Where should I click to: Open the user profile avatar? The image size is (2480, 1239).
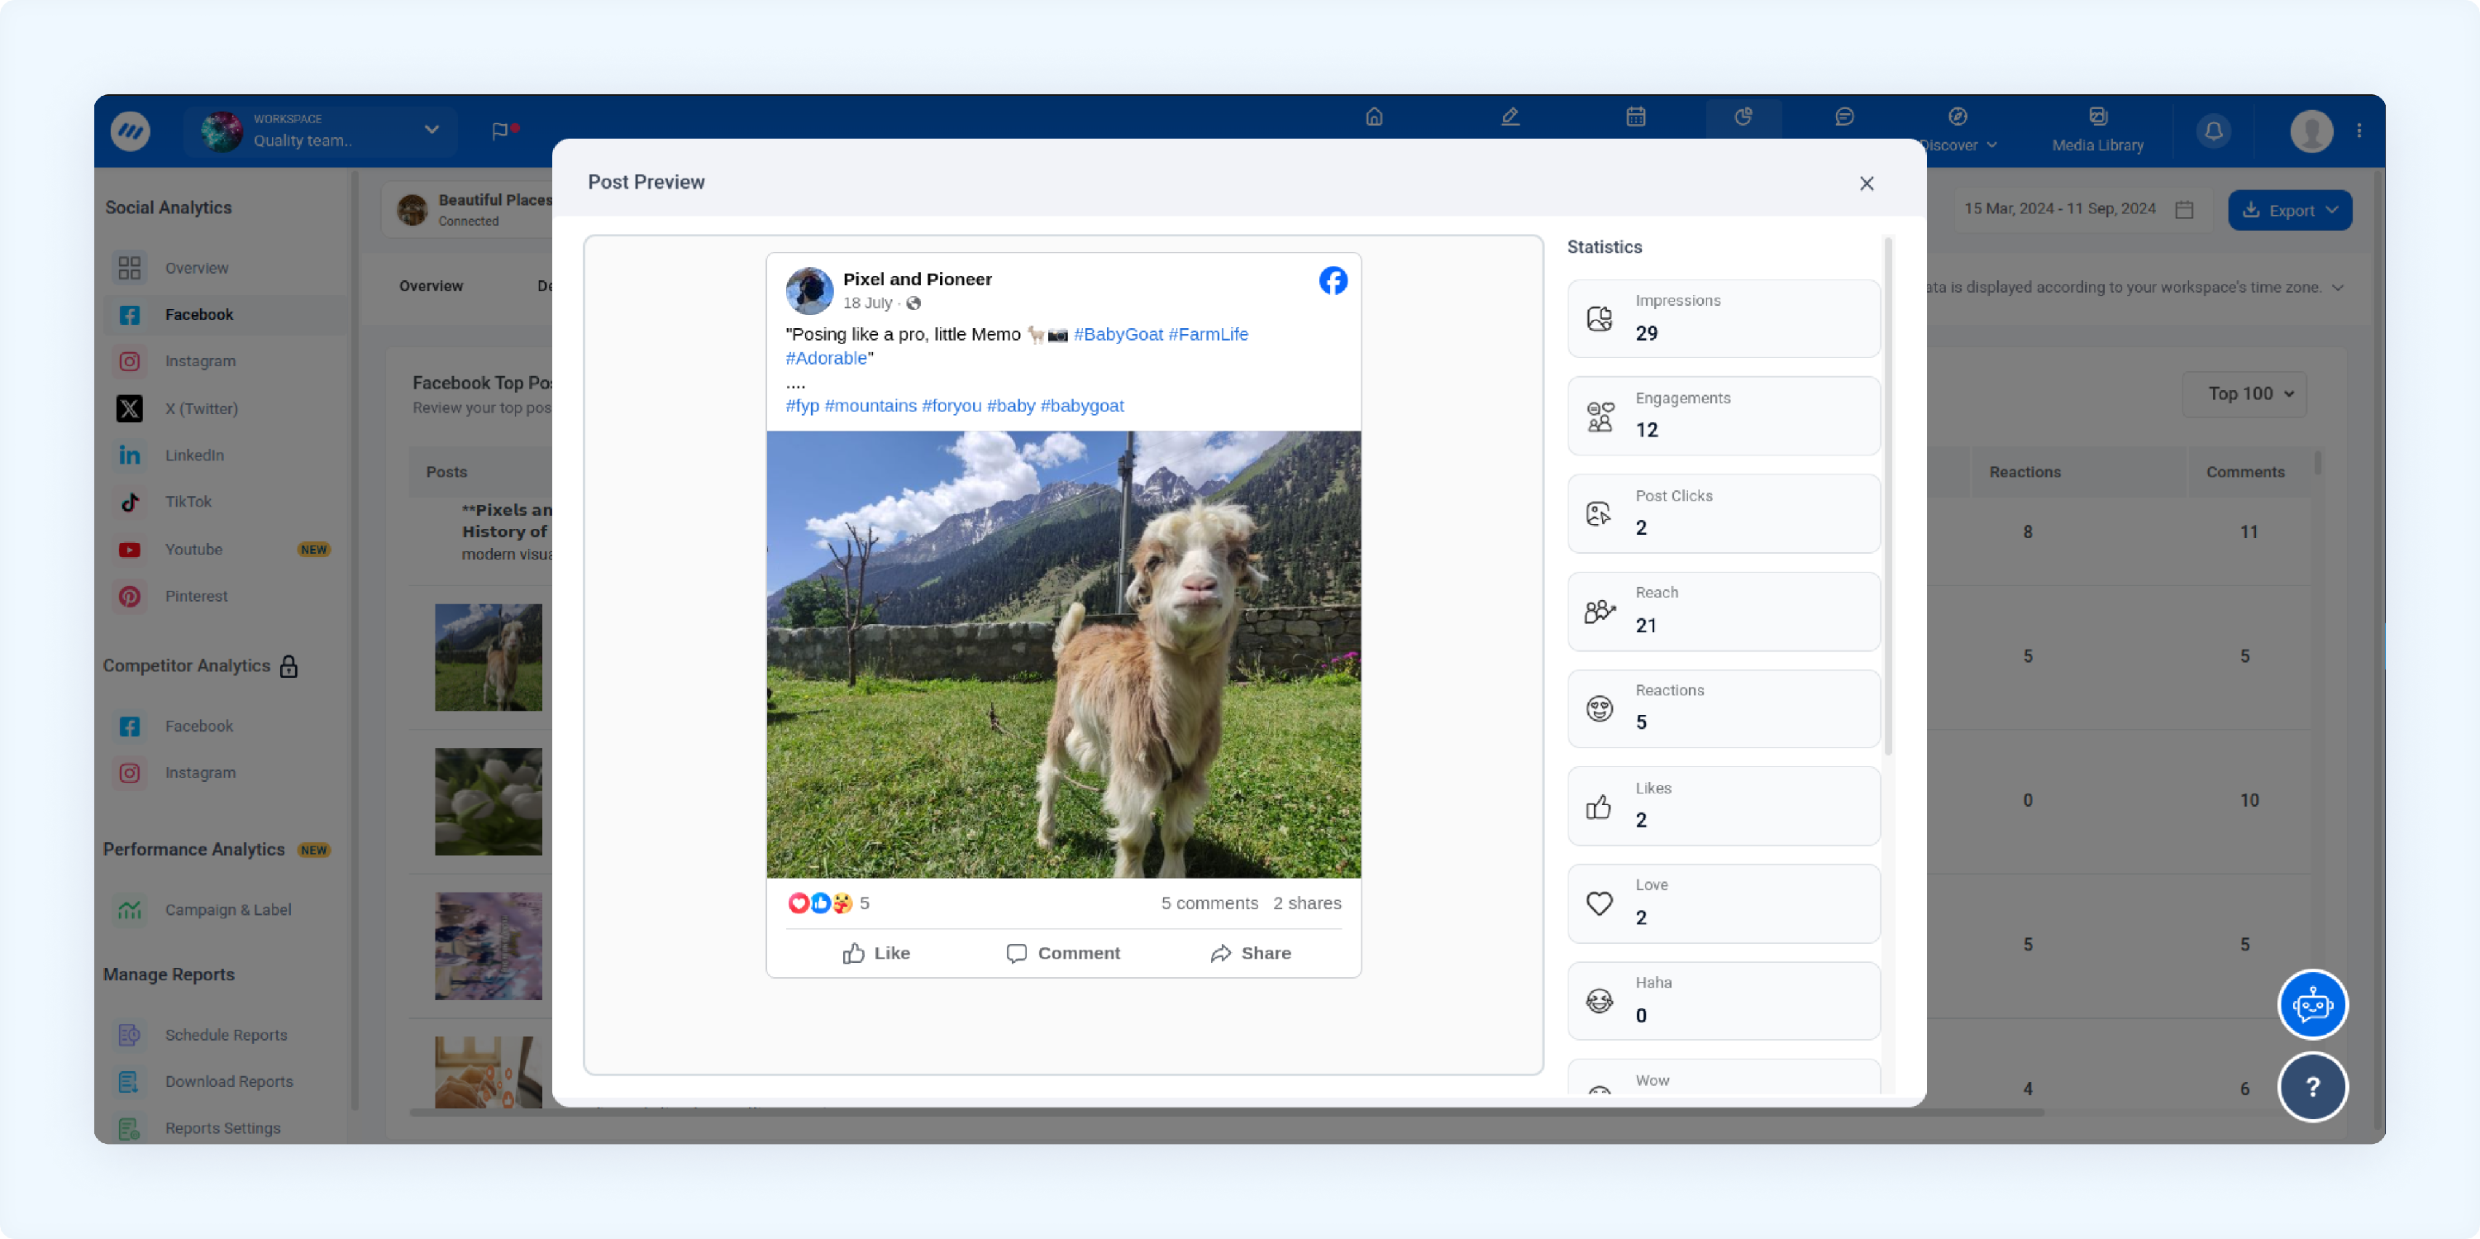2311,130
